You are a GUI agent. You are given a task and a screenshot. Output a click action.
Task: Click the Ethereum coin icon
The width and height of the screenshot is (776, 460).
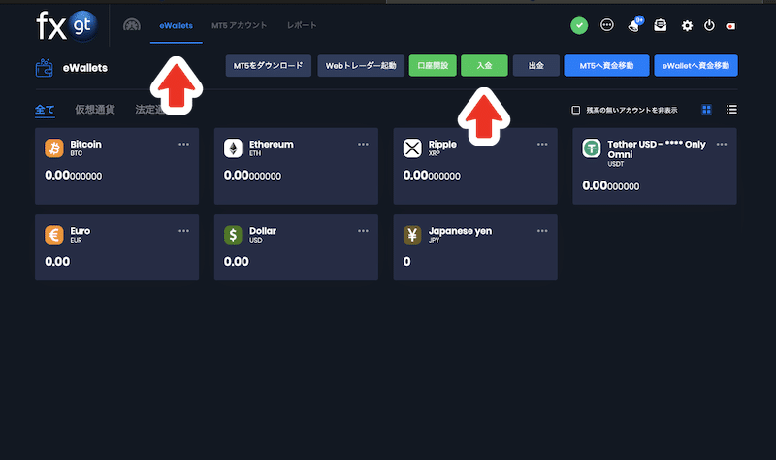point(233,148)
